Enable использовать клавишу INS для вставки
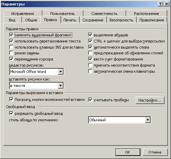The width and height of the screenshot is (171, 159). [x=11, y=47]
